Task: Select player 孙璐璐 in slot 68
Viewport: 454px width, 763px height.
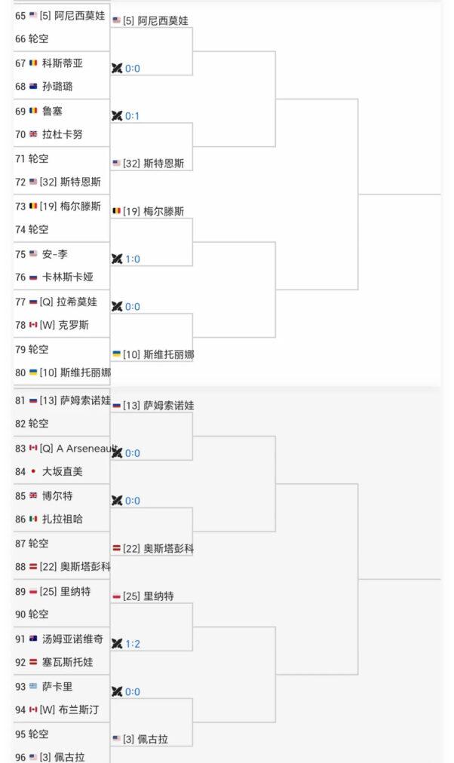Action: [57, 87]
